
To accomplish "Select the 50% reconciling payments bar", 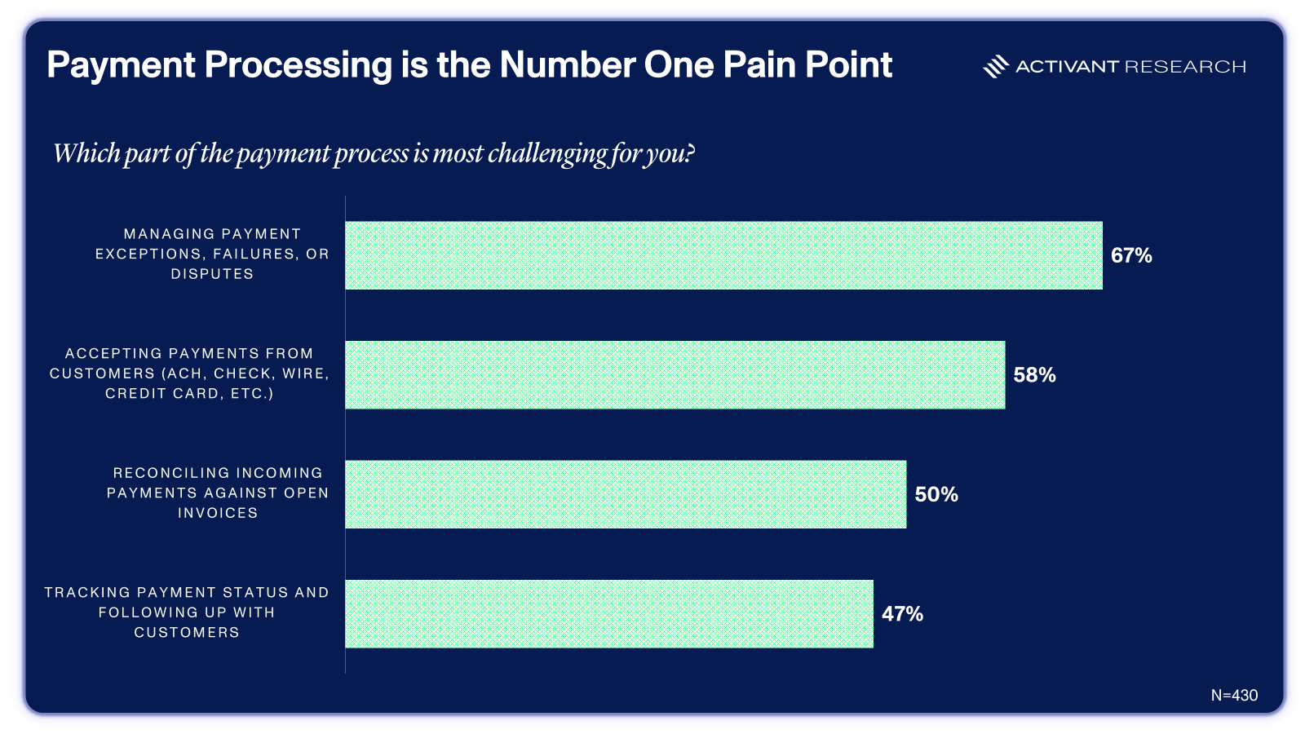I will (626, 494).
